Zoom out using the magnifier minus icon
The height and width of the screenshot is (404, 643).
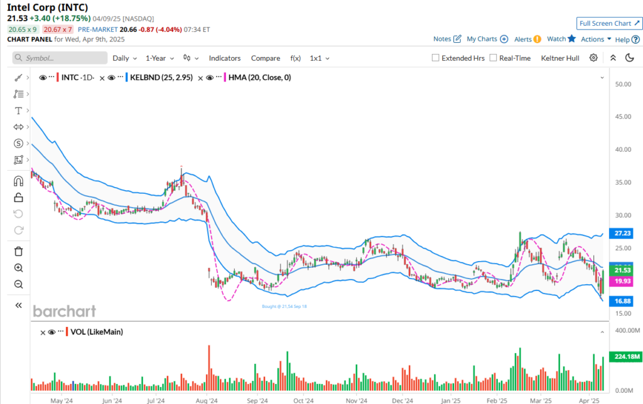(18, 284)
